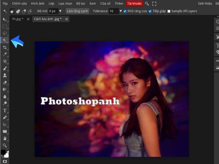This screenshot has width=219, height=164.
Task: Select the Rectangle Select tool
Action: pyautogui.click(x=5, y=26)
